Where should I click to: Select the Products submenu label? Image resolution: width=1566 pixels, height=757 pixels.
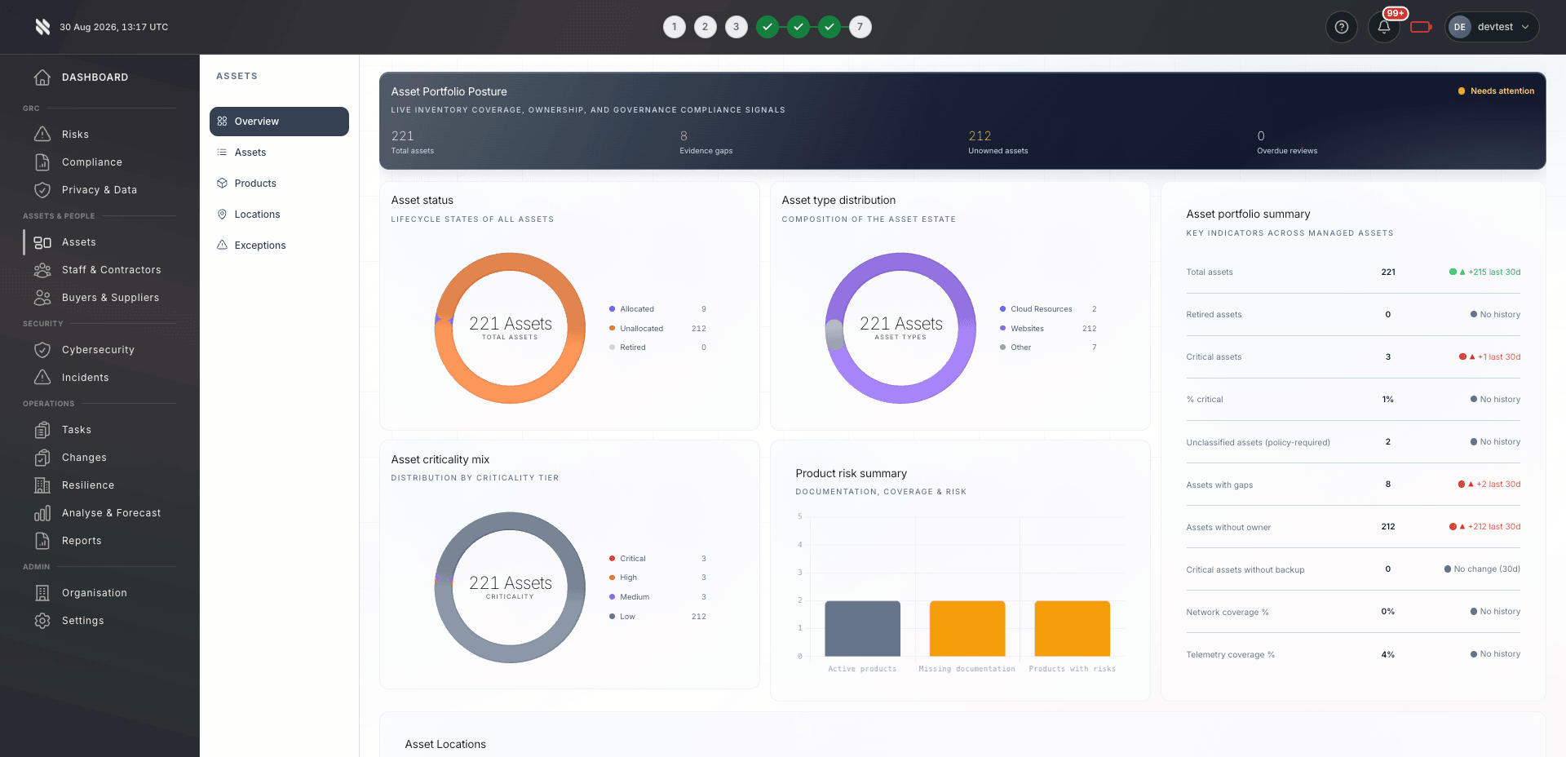click(255, 184)
